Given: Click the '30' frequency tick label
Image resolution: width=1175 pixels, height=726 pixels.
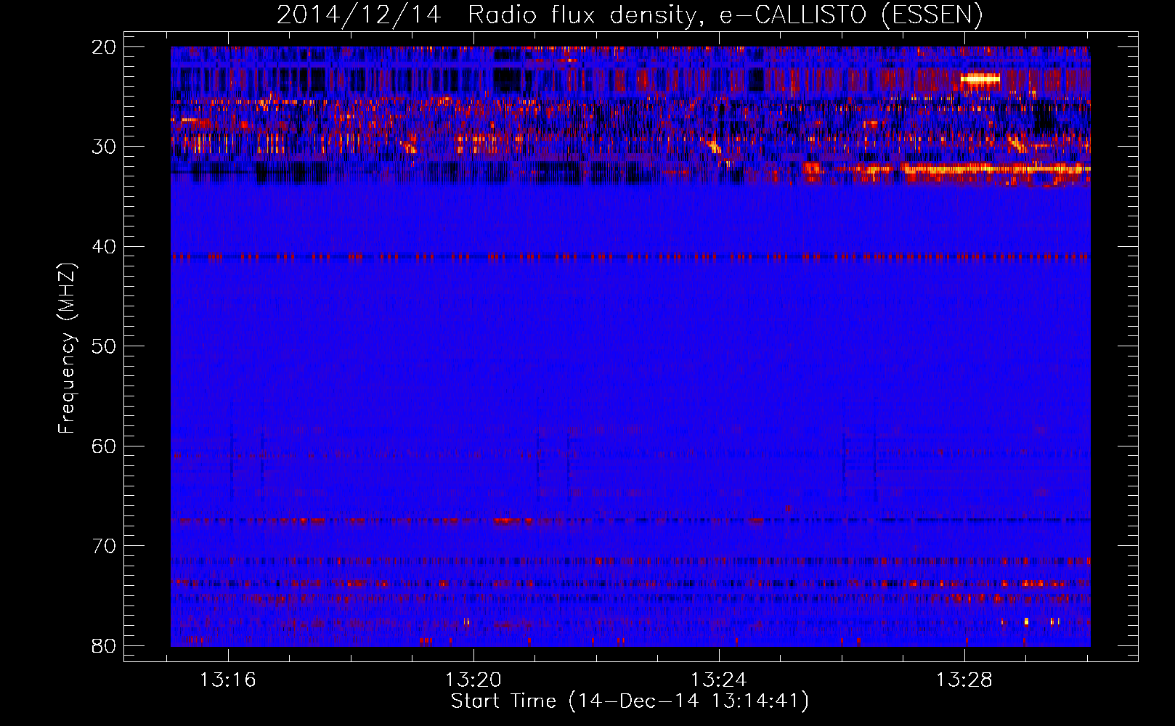Looking at the screenshot, I should [x=104, y=147].
